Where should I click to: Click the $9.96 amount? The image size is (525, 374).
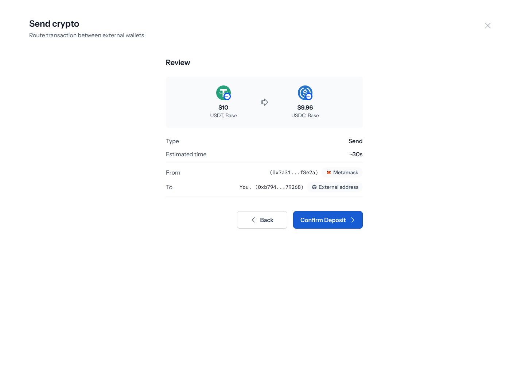pos(305,107)
